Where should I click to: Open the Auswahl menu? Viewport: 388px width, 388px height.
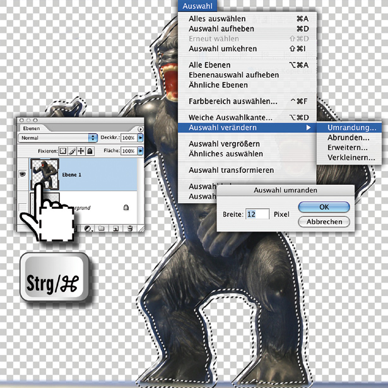pyautogui.click(x=197, y=6)
